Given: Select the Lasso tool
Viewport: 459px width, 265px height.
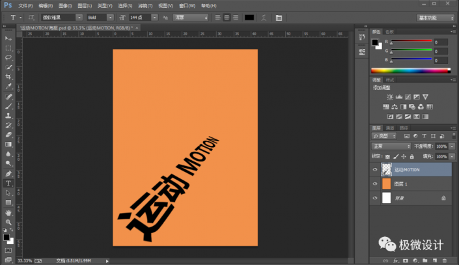Looking at the screenshot, I should tap(8, 58).
